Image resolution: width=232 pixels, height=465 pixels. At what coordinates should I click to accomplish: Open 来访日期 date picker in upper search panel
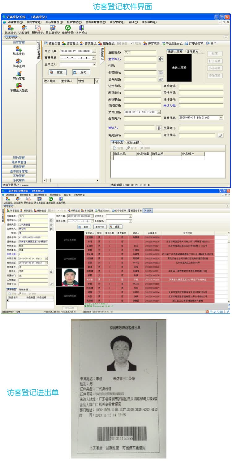pos(94,51)
